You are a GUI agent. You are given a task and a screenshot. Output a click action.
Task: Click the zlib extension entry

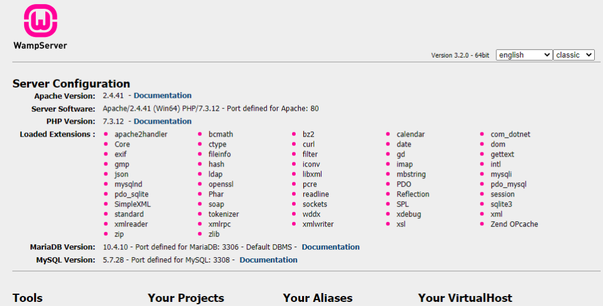(214, 234)
